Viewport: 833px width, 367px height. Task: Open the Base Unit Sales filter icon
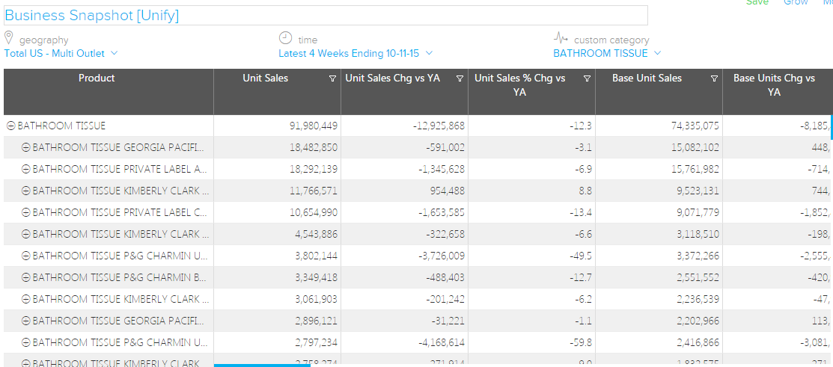coord(714,78)
